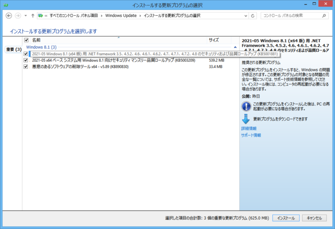This screenshot has width=335, height=229.
Task: Click the restart-required exclamation icon
Action: click(x=246, y=106)
